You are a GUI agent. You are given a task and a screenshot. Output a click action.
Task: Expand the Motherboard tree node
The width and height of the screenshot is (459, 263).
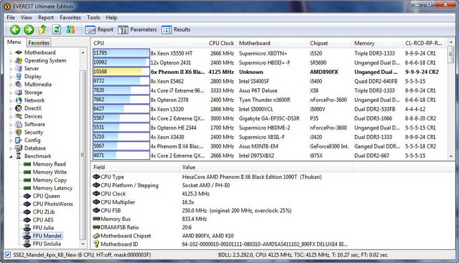click(11, 53)
